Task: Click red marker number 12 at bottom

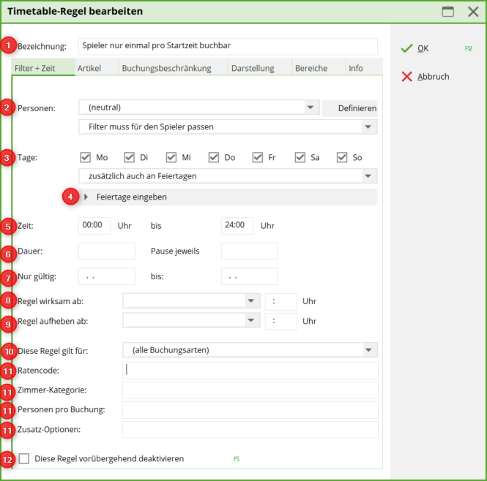Action: pyautogui.click(x=8, y=459)
